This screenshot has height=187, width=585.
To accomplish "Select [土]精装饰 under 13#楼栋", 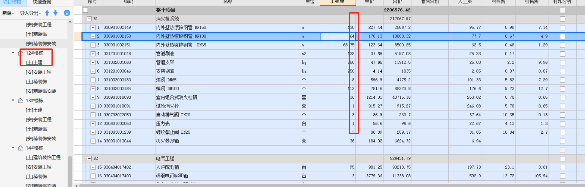I will coord(36,129).
